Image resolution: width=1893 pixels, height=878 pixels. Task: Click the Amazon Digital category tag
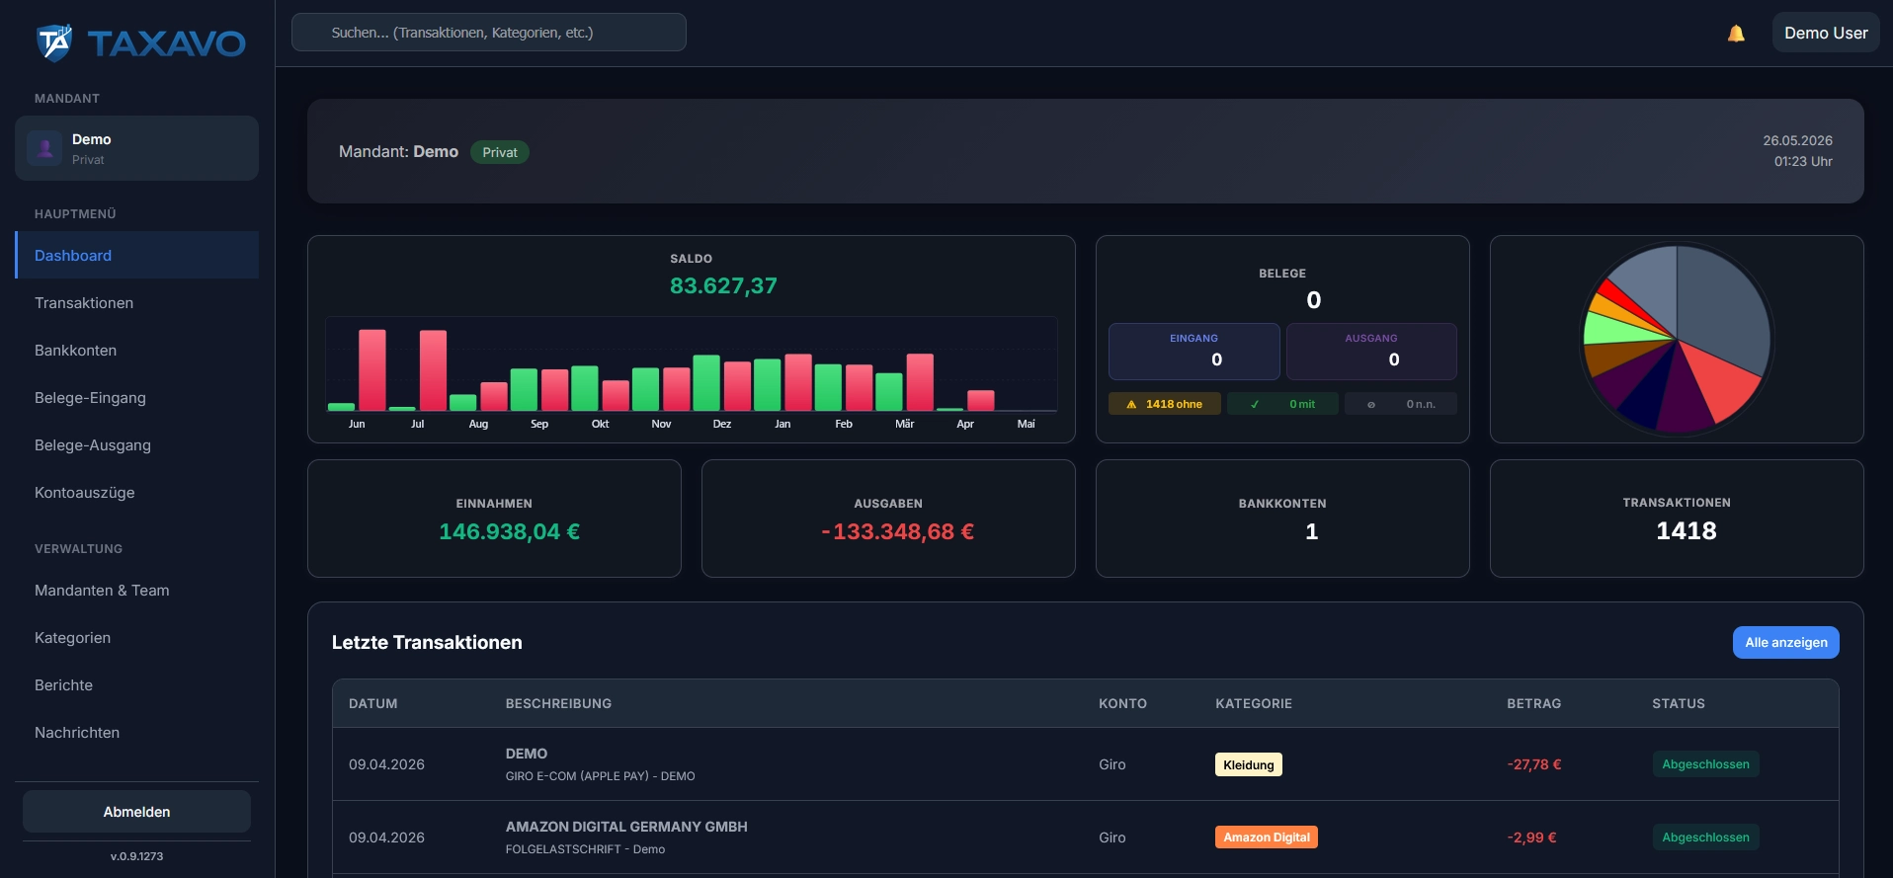click(x=1267, y=838)
